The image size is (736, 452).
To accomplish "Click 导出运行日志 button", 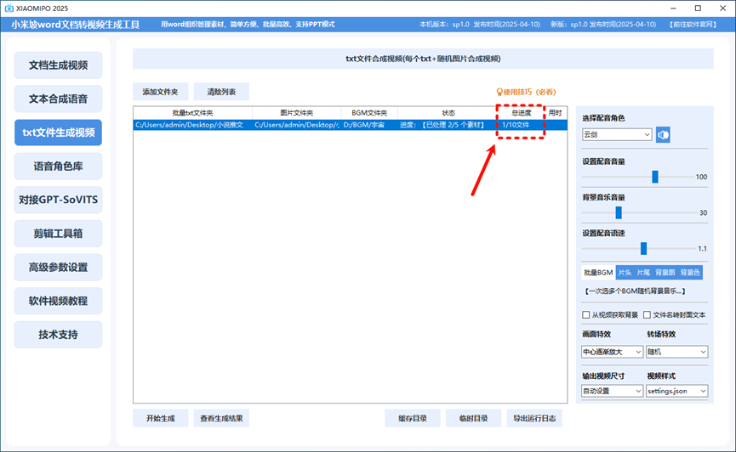I will pyautogui.click(x=534, y=418).
